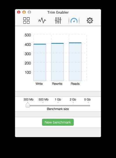Click the benchmark size slider thumb
Screen dimensions: 116x158
(x=28, y=105)
